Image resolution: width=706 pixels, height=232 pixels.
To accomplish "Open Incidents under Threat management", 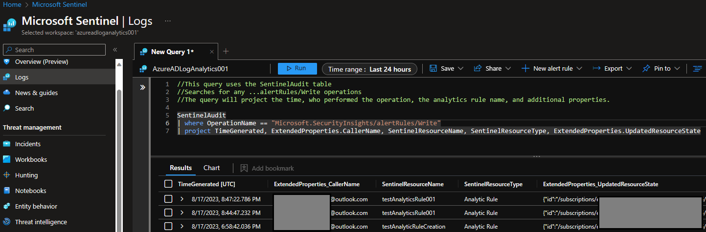I will tap(28, 144).
